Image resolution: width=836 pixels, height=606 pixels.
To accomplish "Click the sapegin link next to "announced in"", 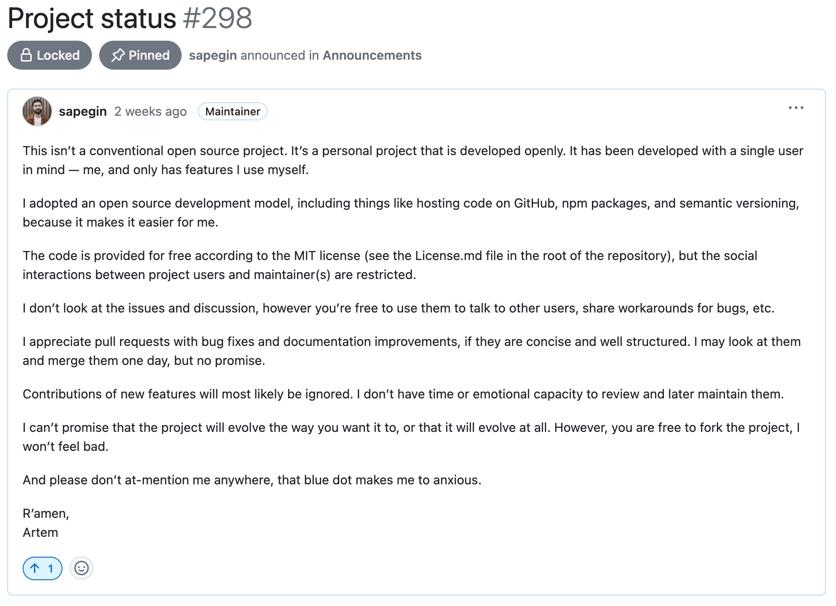I will tap(213, 55).
